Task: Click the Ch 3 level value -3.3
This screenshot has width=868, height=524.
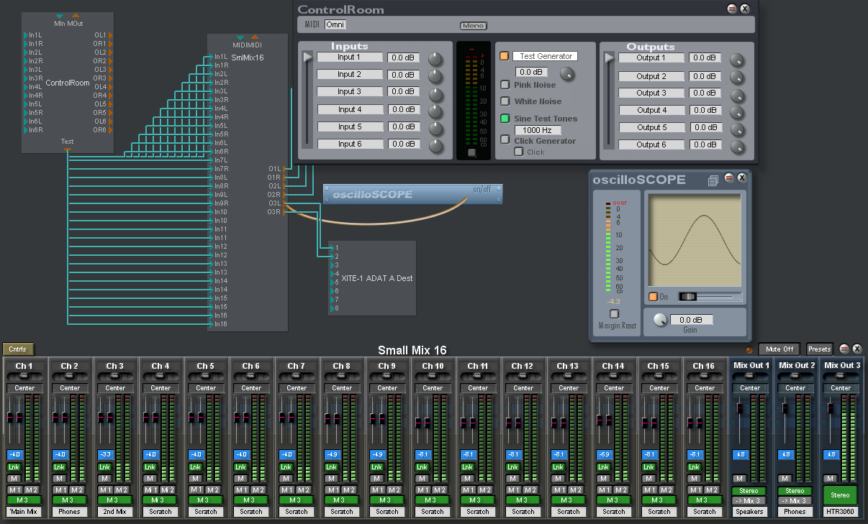Action: click(106, 454)
